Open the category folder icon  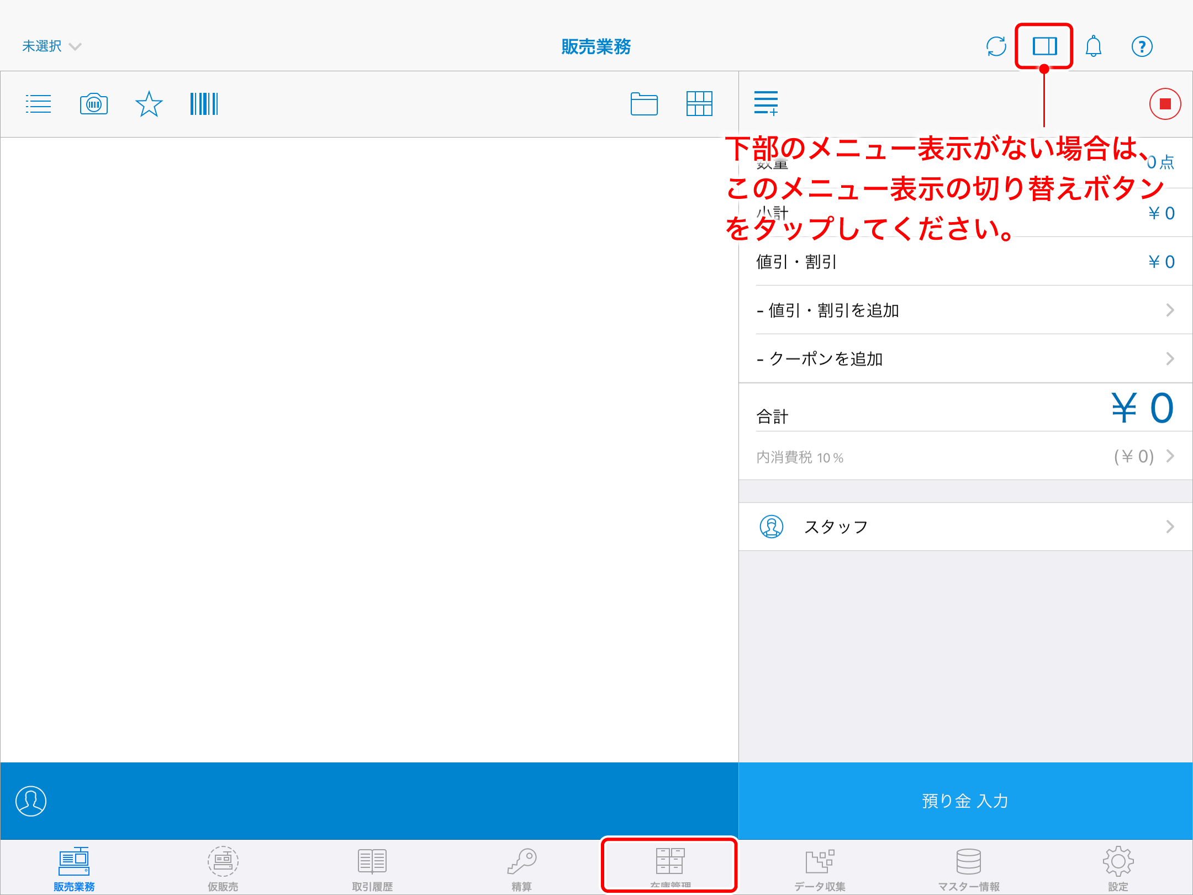pos(644,104)
